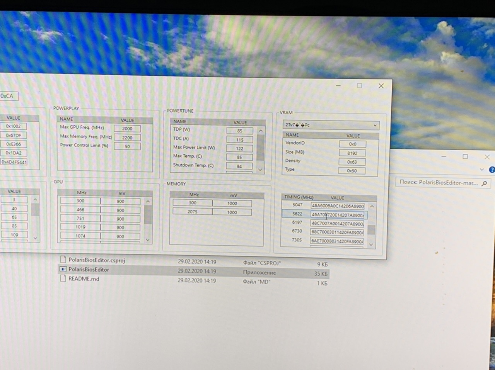This screenshot has width=495, height=370.
Task: Click the README.md file icon
Action: tap(63, 278)
